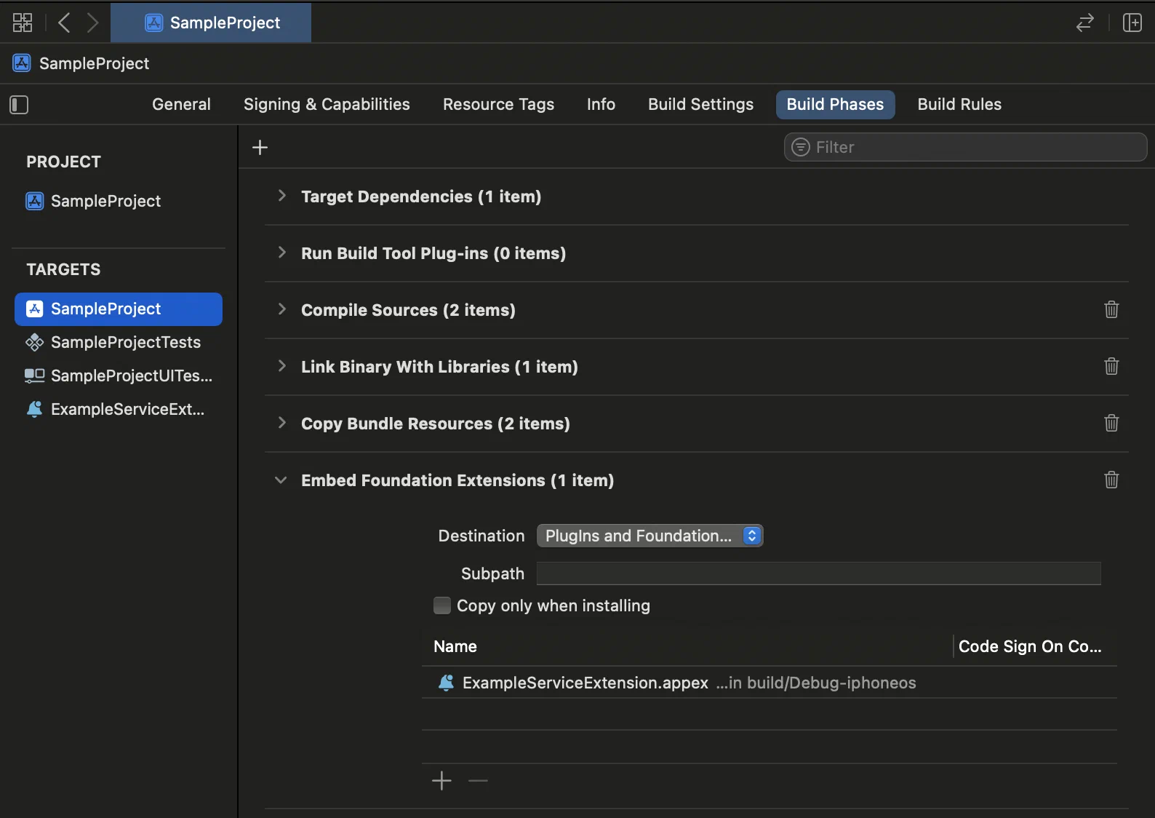Screen dimensions: 1155x818
Task: Click the swap editor arrows icon
Action: [x=1084, y=23]
